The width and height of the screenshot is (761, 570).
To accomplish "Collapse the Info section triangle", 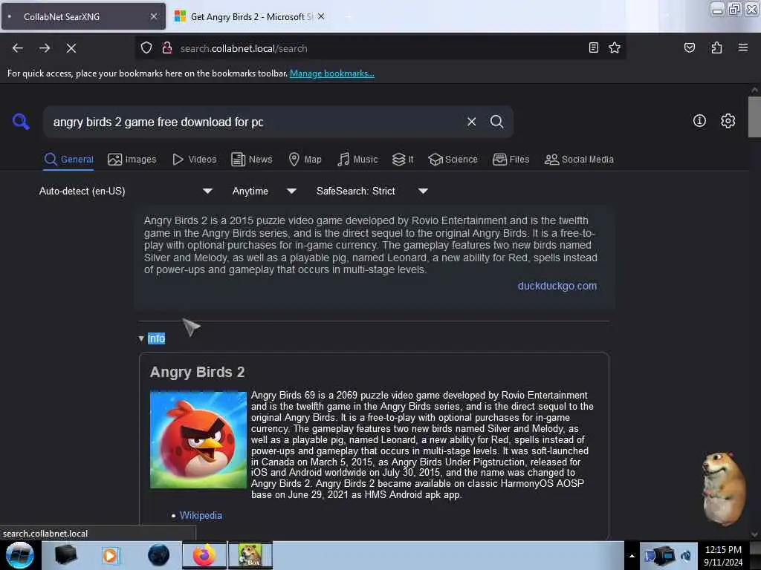I will pyautogui.click(x=140, y=338).
